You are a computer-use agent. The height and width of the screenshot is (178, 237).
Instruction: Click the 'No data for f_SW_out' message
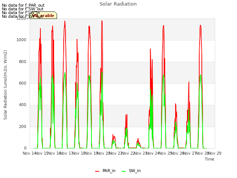(x=23, y=9)
